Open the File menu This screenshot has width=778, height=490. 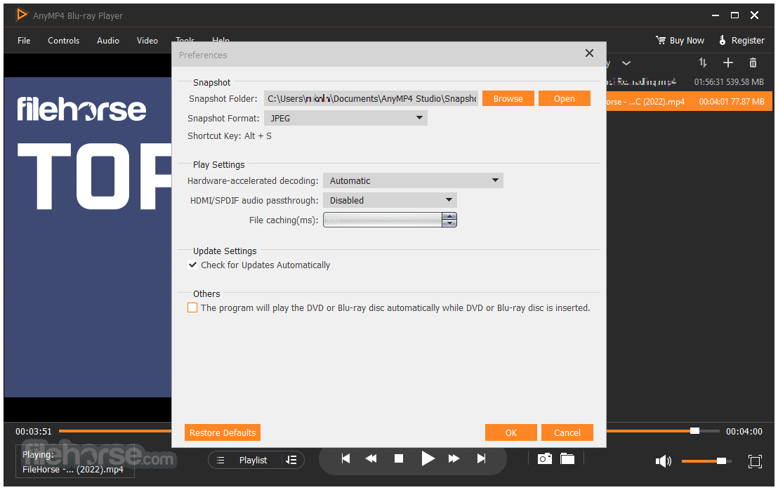click(x=24, y=41)
